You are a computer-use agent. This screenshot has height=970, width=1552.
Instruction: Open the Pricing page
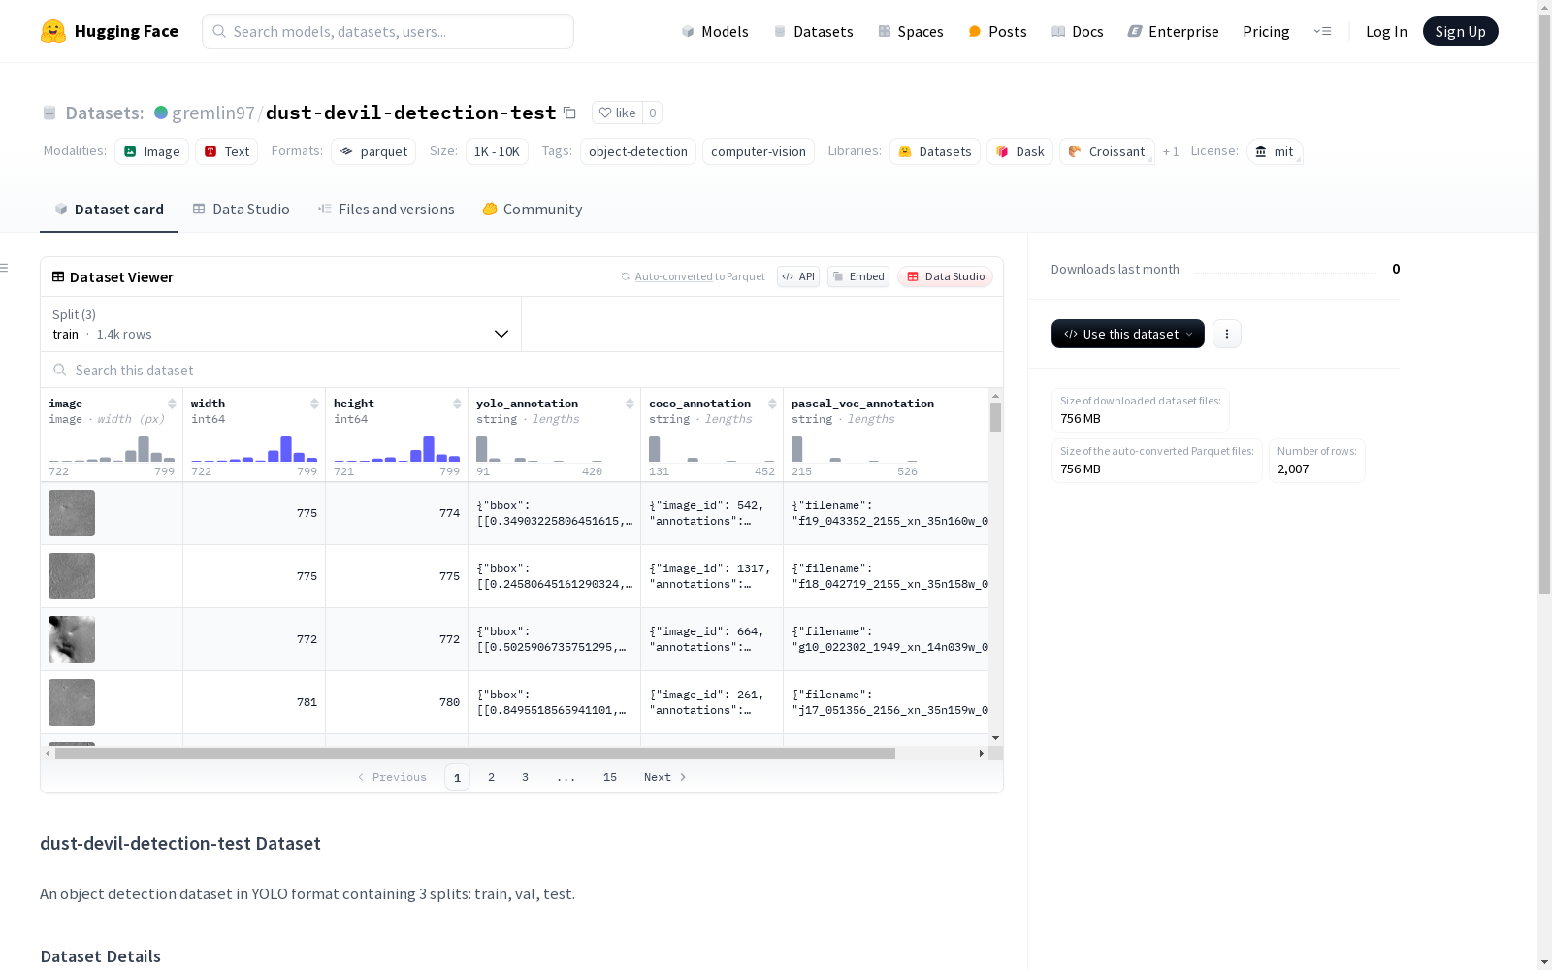pos(1266,31)
